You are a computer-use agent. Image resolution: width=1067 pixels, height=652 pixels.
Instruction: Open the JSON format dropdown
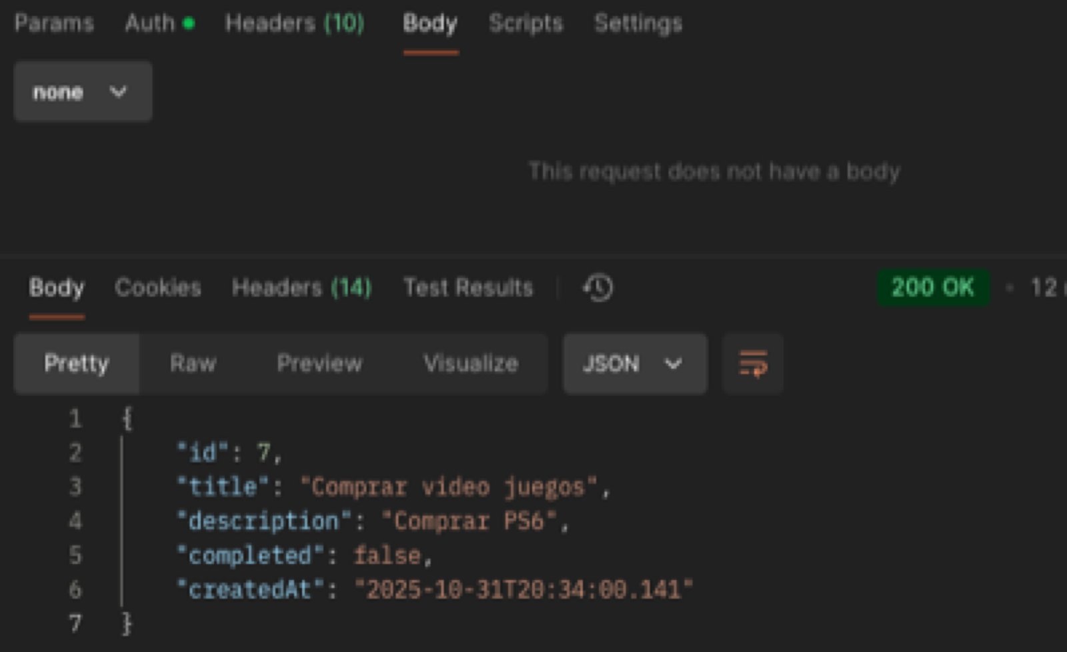pyautogui.click(x=635, y=364)
